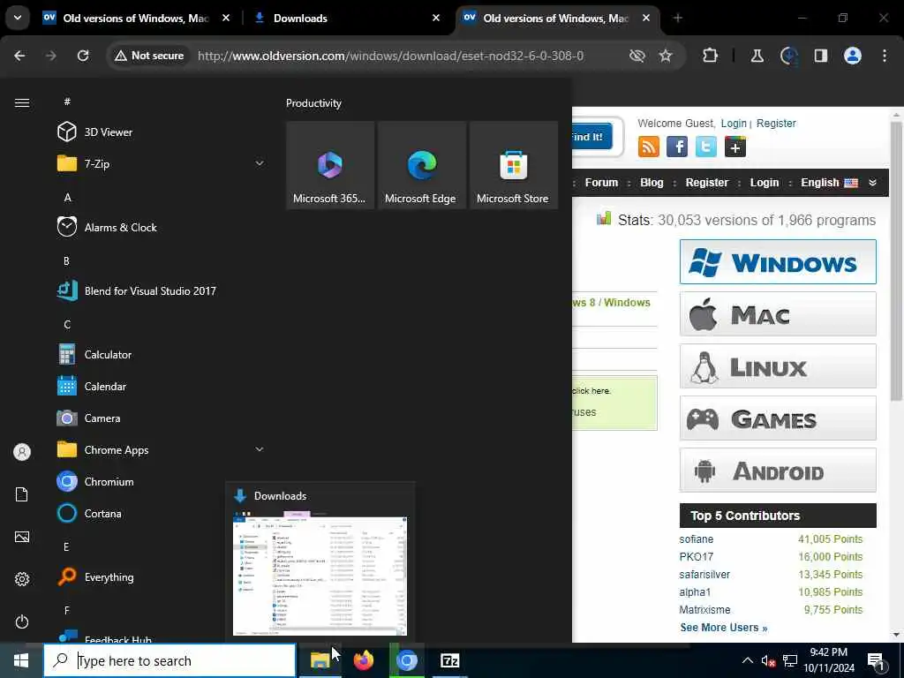Open Pictures from the Start sidebar
904x678 pixels.
point(22,537)
